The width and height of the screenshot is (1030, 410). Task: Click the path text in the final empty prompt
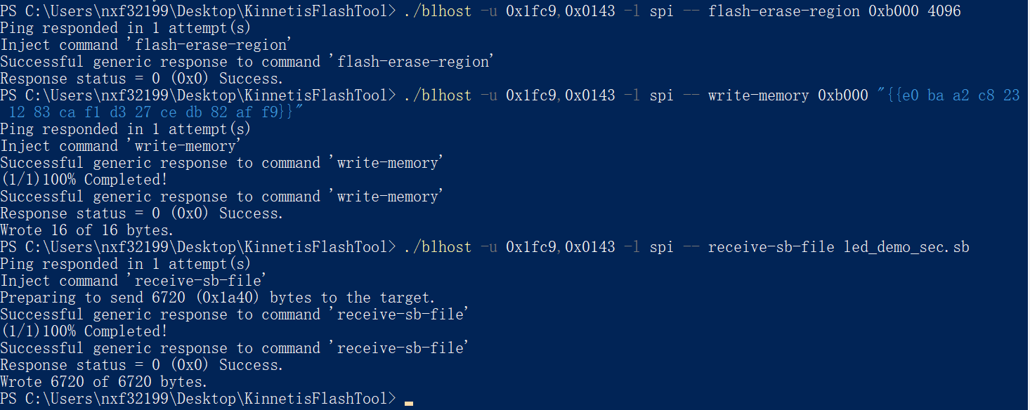[198, 399]
